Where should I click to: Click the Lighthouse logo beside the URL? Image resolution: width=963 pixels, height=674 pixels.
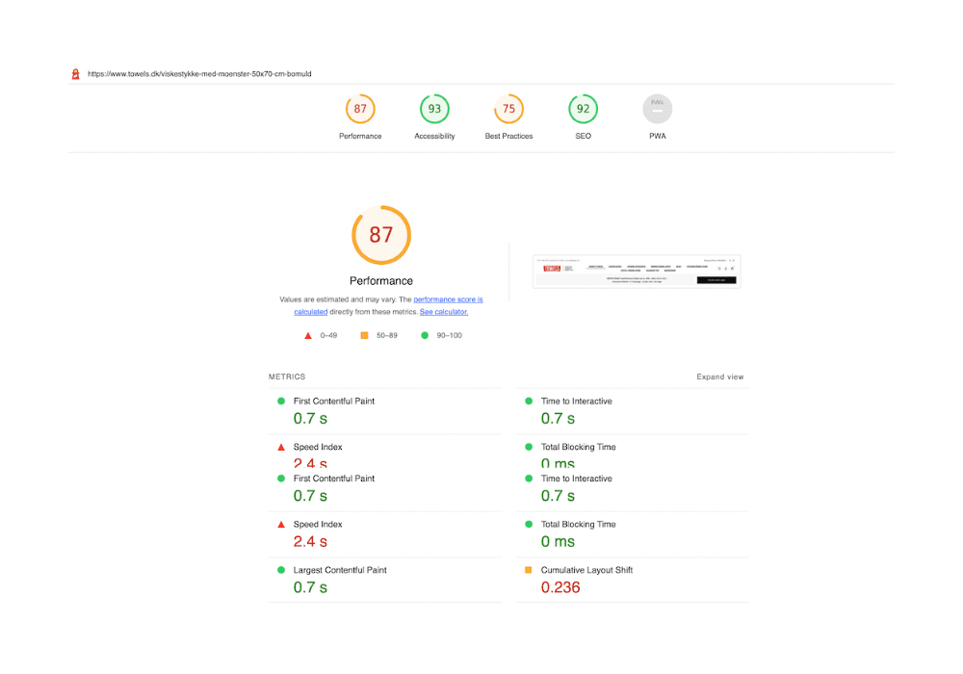pyautogui.click(x=75, y=73)
